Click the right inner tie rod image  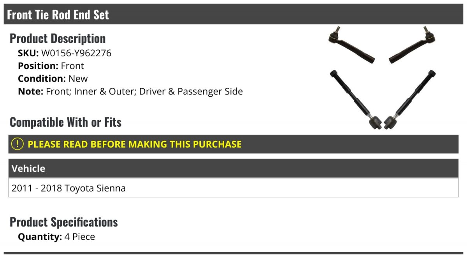pos(410,99)
